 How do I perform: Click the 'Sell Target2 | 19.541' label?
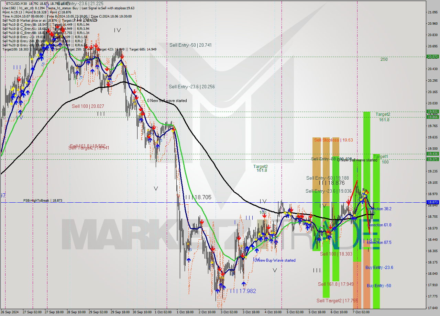[x=89, y=148]
